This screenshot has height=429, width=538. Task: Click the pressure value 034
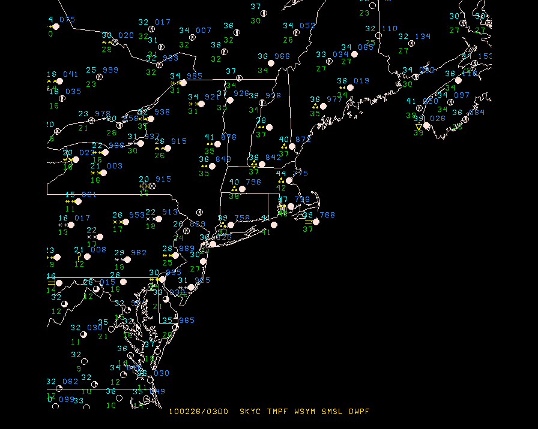(340, 54)
